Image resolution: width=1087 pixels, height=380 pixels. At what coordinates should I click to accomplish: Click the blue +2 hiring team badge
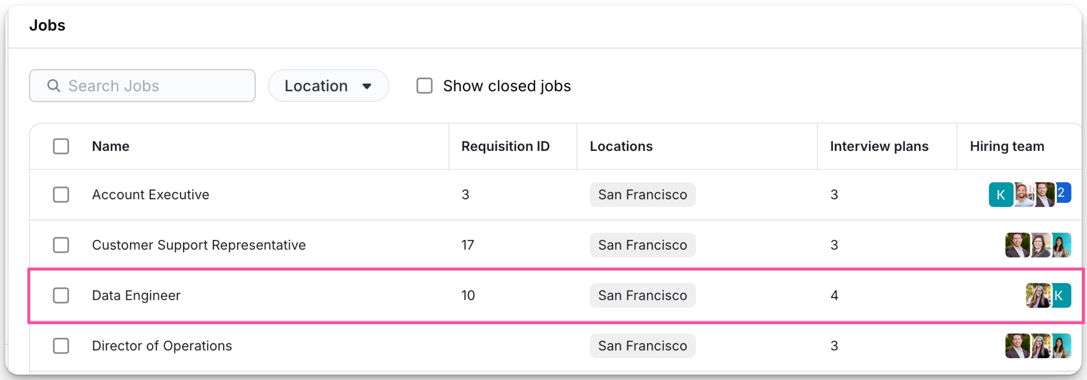(x=1063, y=193)
